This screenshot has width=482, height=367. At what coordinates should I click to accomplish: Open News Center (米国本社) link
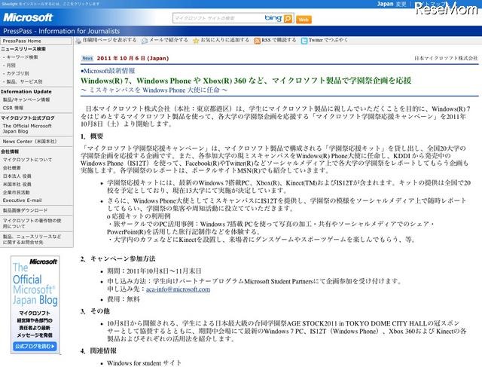click(x=30, y=142)
